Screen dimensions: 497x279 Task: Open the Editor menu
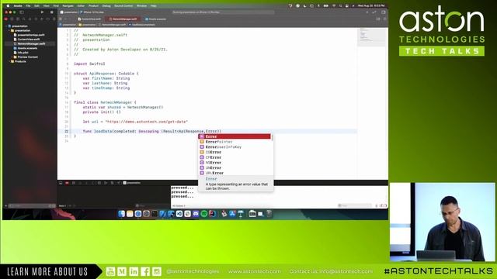pos(81,5)
